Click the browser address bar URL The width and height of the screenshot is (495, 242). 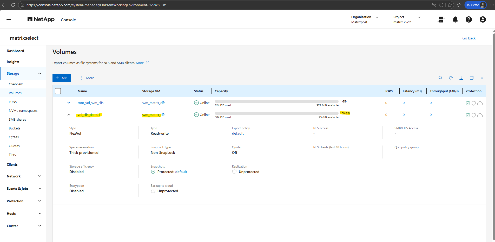(x=96, y=5)
